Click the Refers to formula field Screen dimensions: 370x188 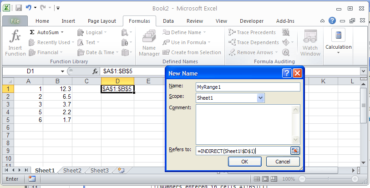(243, 151)
